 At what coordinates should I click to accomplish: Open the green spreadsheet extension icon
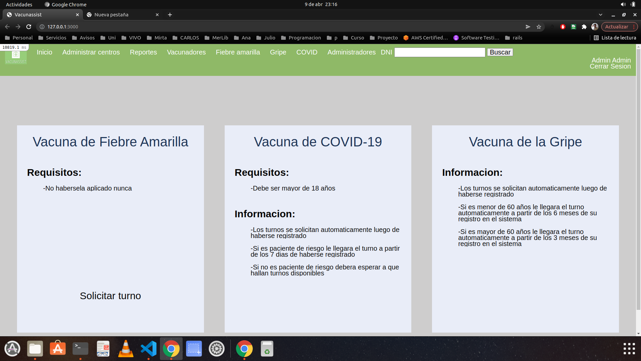click(573, 27)
